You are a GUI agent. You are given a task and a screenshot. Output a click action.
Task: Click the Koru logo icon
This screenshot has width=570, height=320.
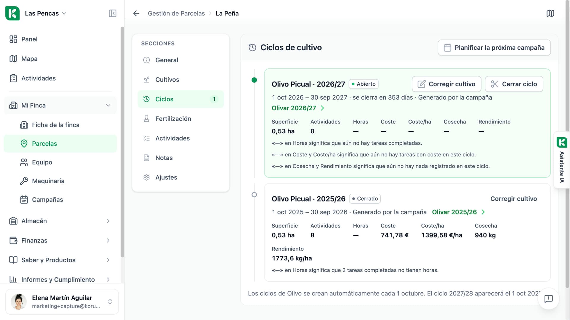(x=12, y=13)
